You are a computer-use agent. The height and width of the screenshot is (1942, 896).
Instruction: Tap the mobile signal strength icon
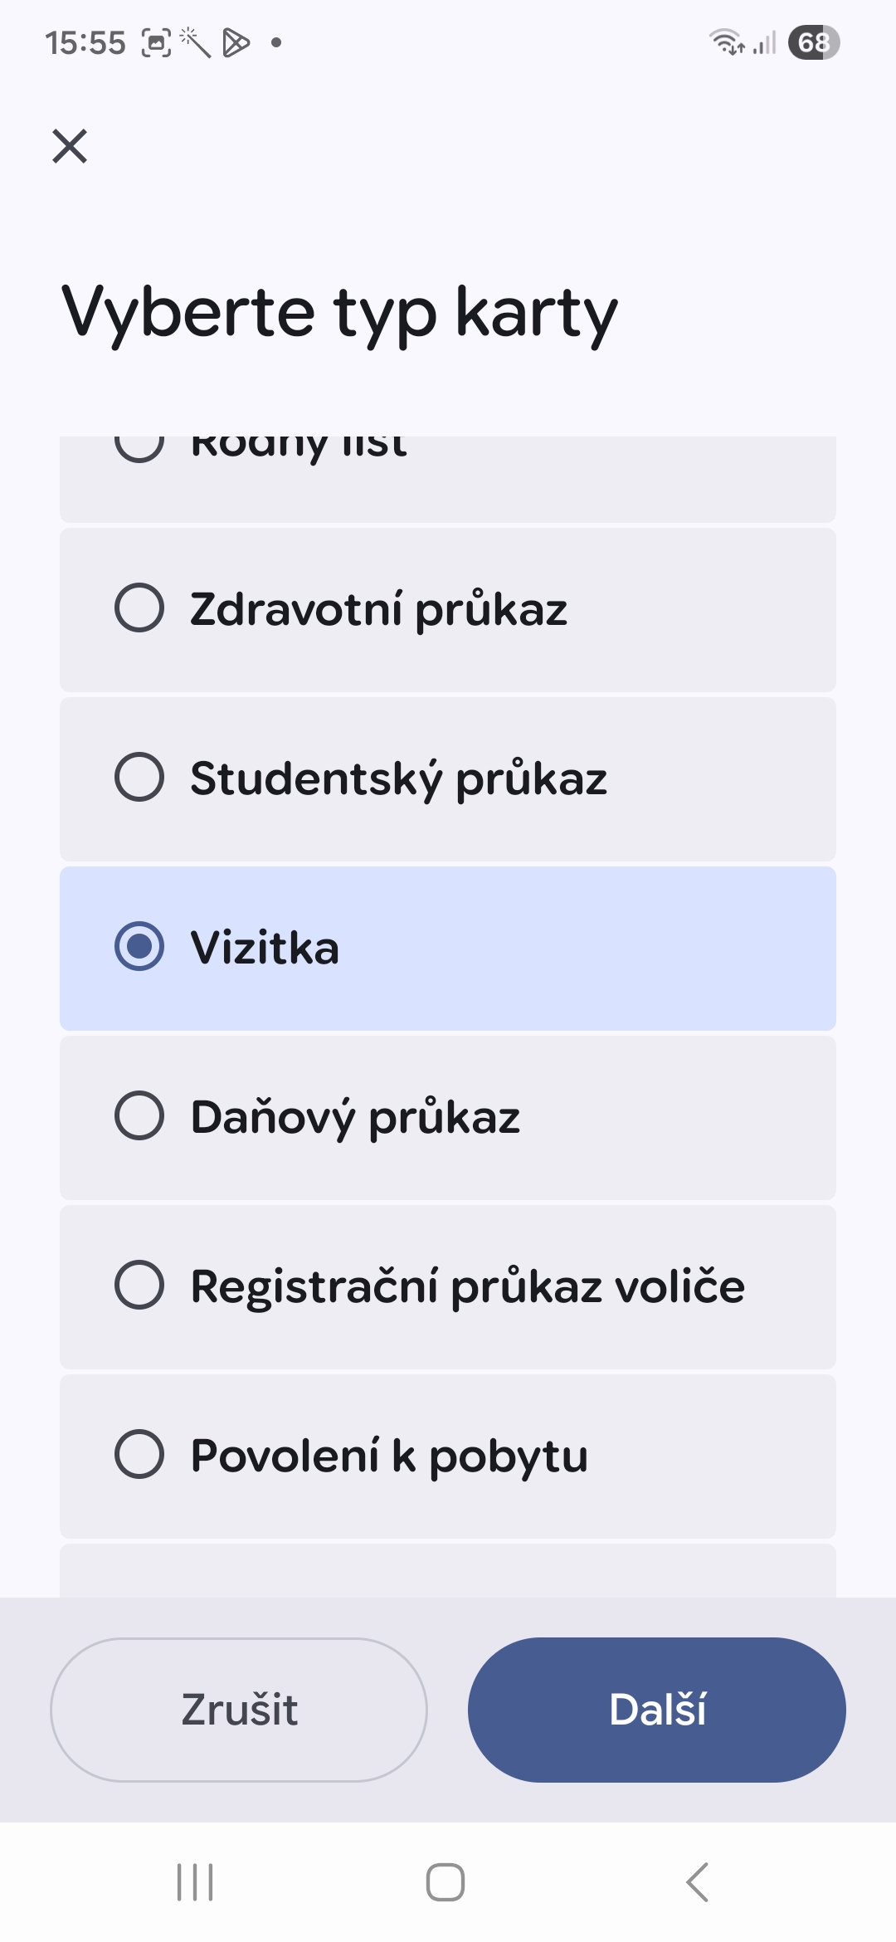click(x=765, y=41)
